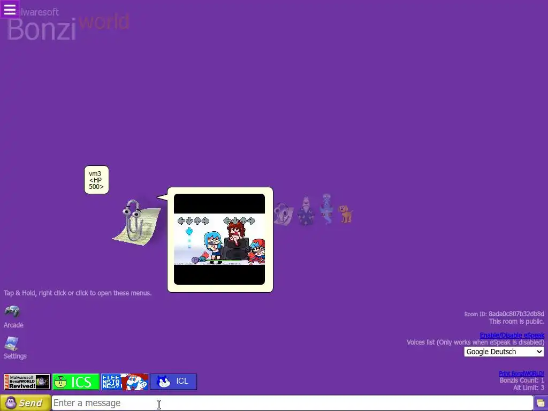
Task: Click the game video in speech bubble
Action: (x=219, y=239)
